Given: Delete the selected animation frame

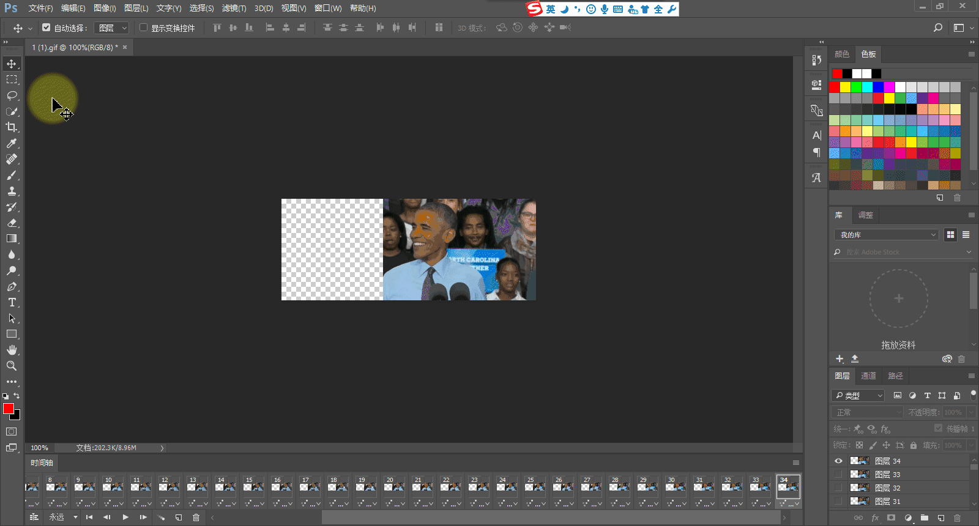Looking at the screenshot, I should (x=196, y=517).
